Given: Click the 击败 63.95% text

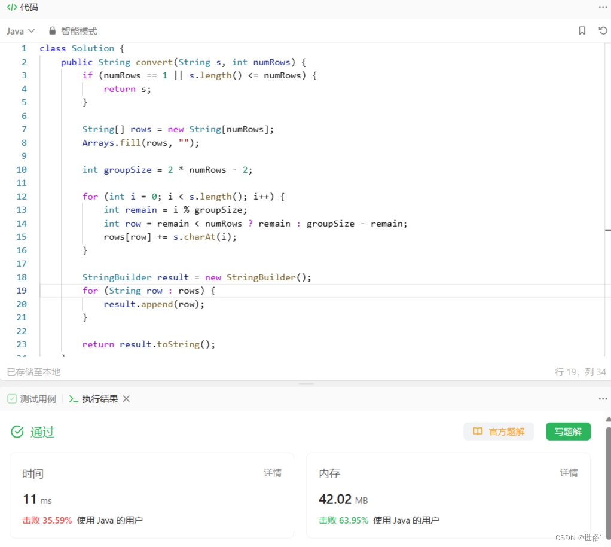Looking at the screenshot, I should tap(343, 521).
